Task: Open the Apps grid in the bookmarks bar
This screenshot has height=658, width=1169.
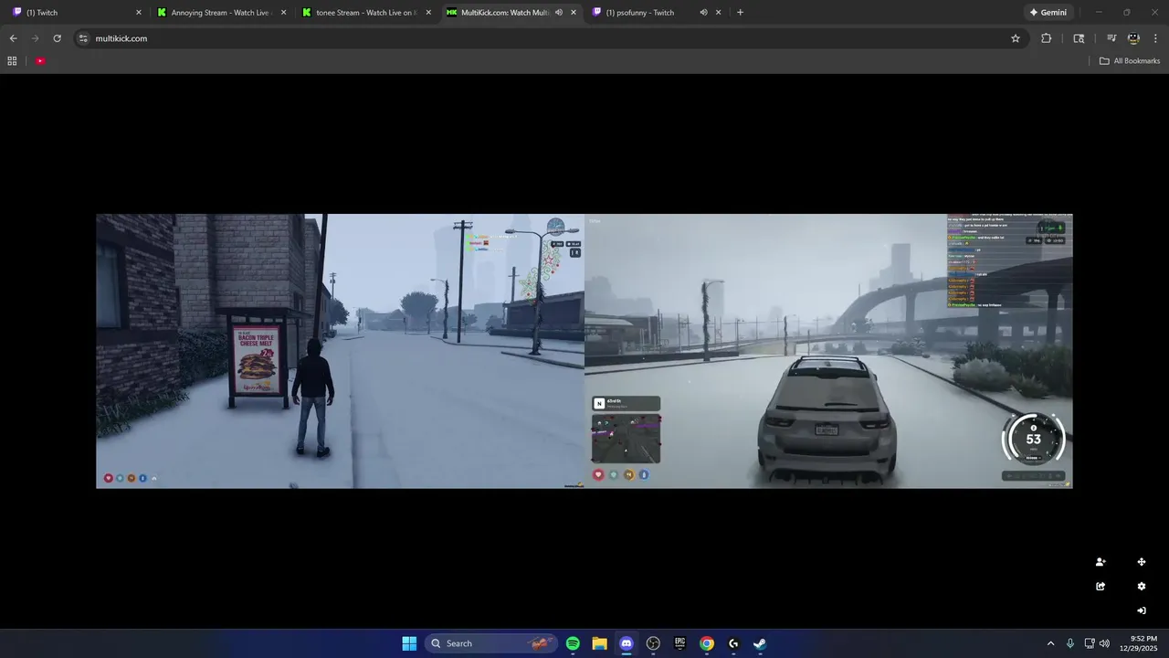Action: (x=12, y=61)
